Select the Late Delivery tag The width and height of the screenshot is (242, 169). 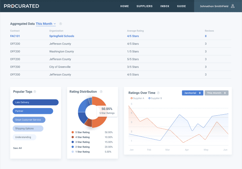coord(36,102)
